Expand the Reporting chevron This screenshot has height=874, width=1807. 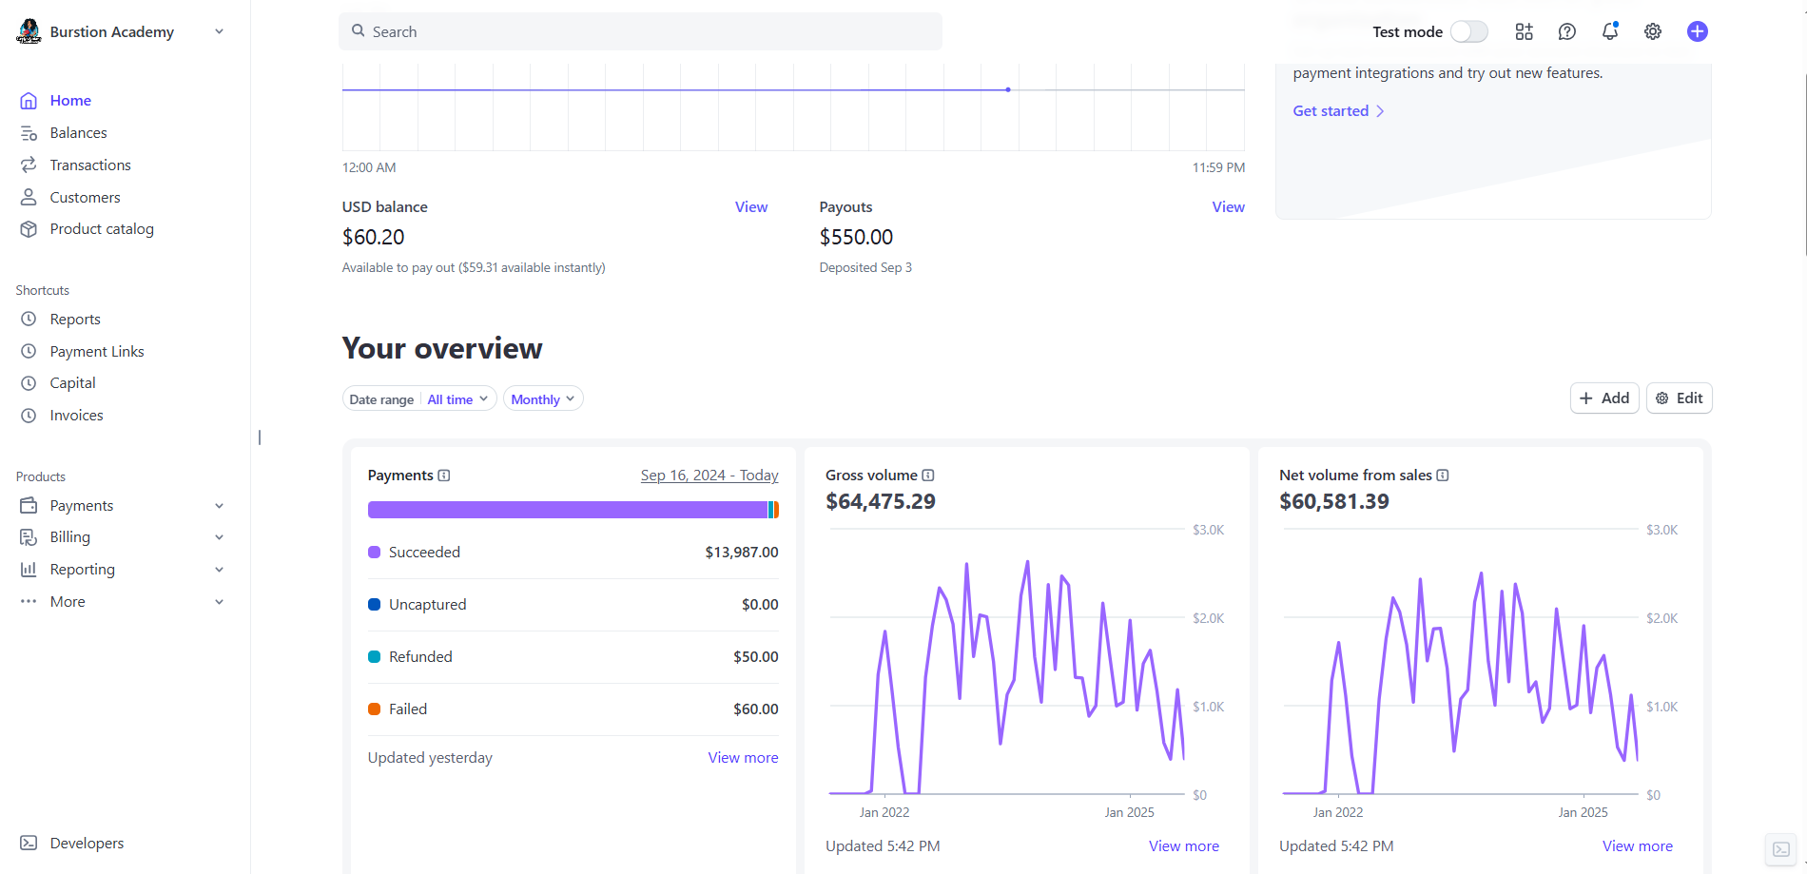click(x=220, y=570)
